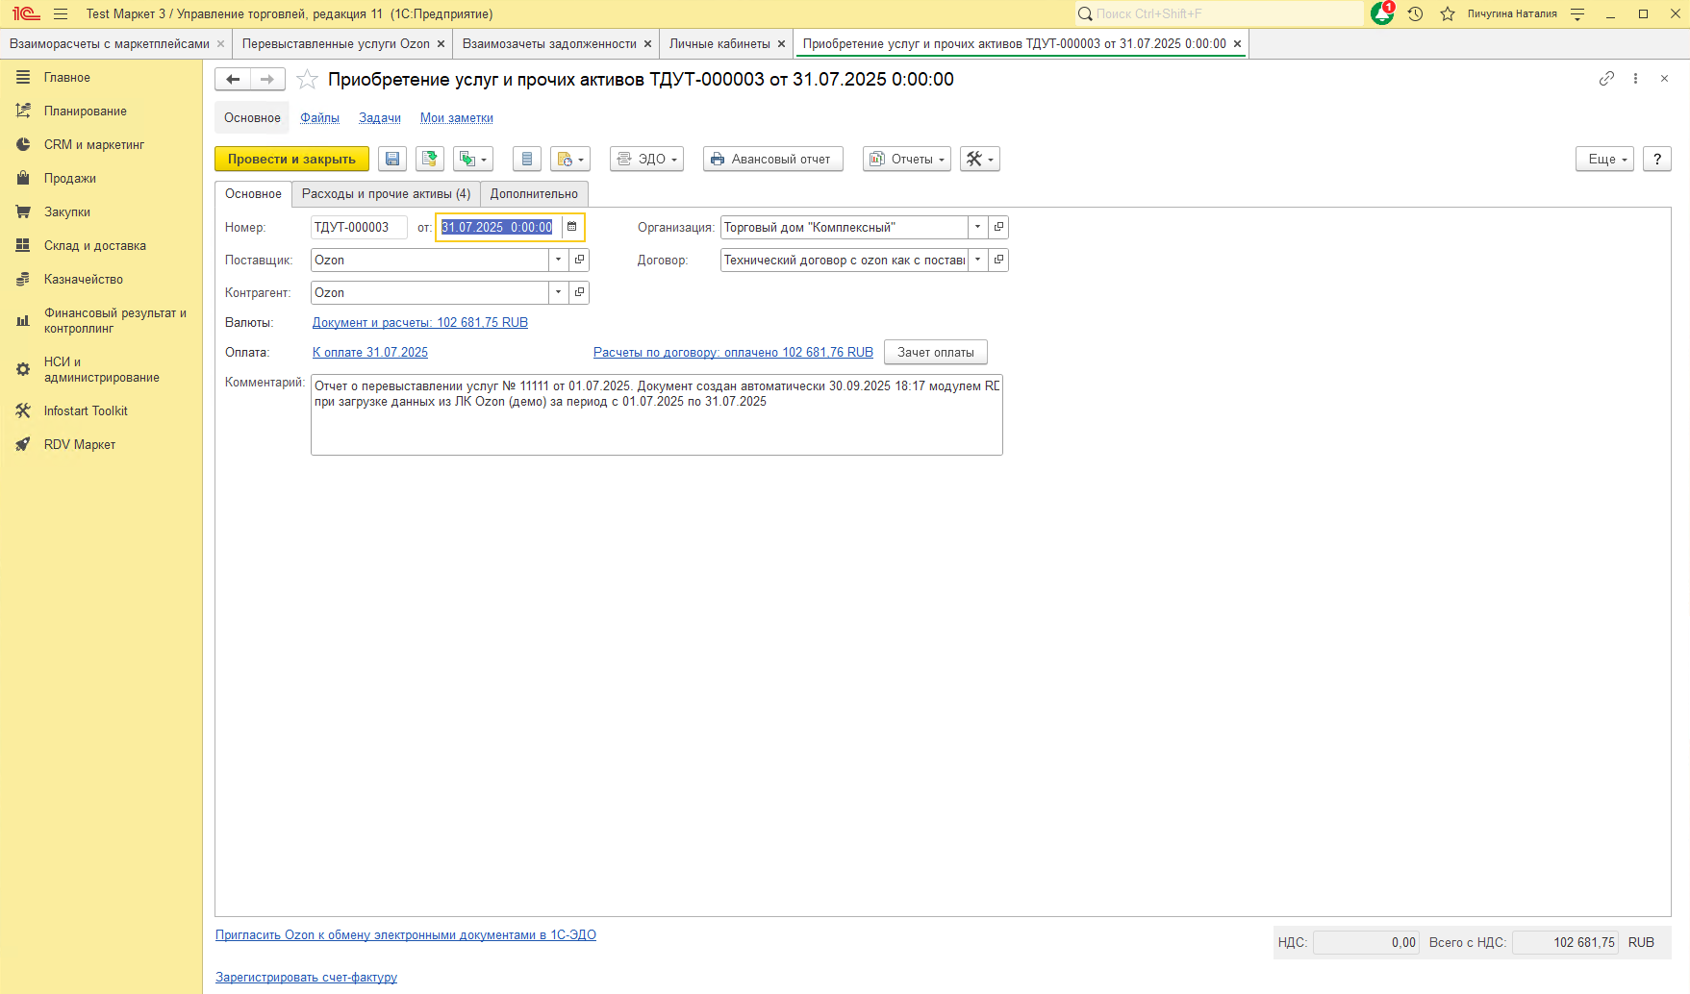Screen dimensions: 1690x994
Task: Add document to favorites with star
Action: point(307,79)
